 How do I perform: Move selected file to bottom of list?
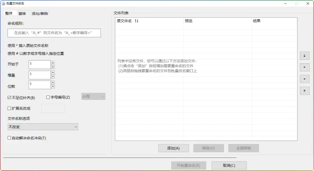click(x=305, y=91)
